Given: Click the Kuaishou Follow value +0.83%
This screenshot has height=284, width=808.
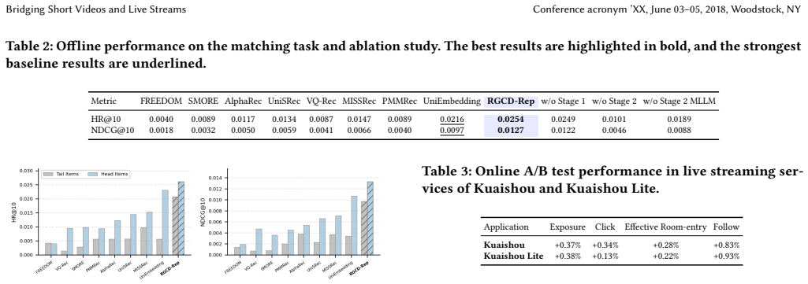Looking at the screenshot, I should click(x=726, y=245).
